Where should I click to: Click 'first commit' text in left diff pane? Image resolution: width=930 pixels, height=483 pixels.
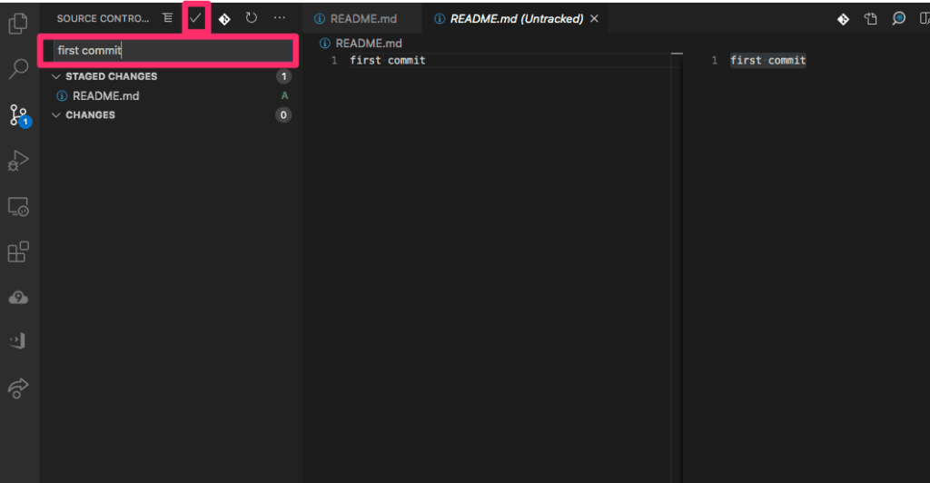pyautogui.click(x=387, y=61)
